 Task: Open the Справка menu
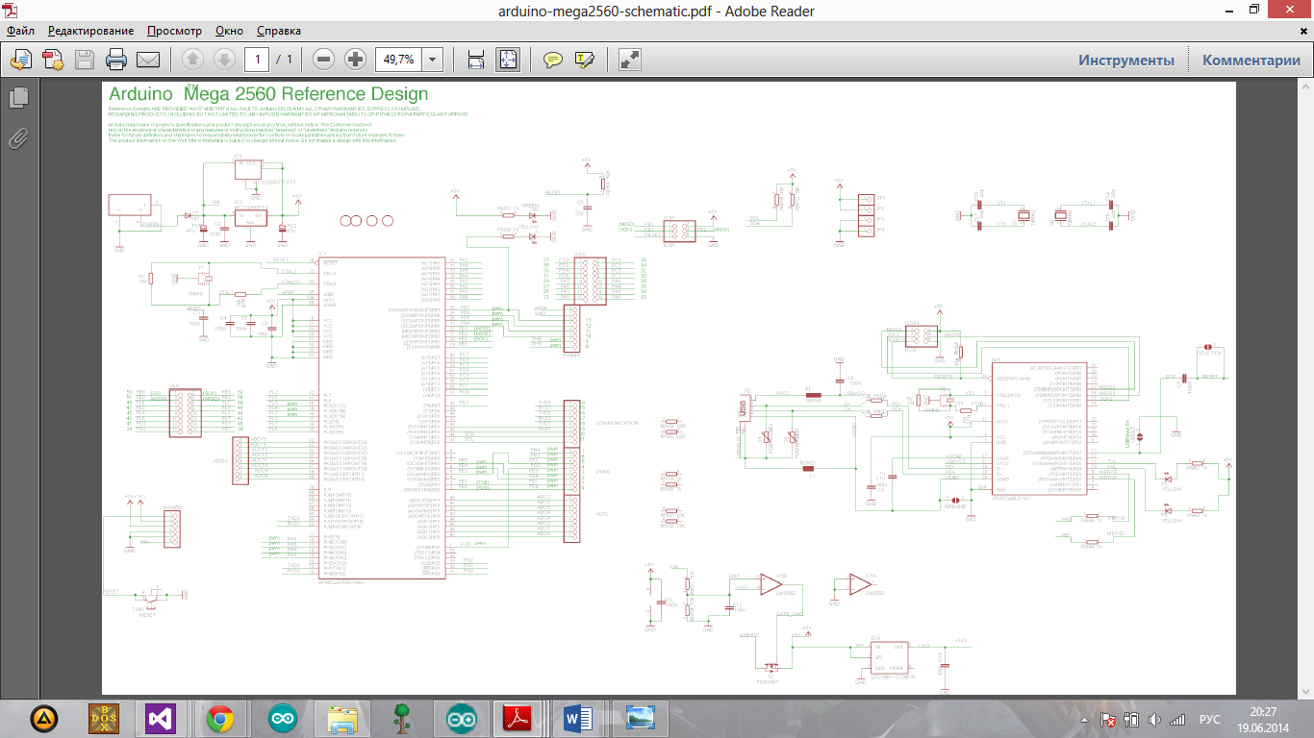[280, 31]
